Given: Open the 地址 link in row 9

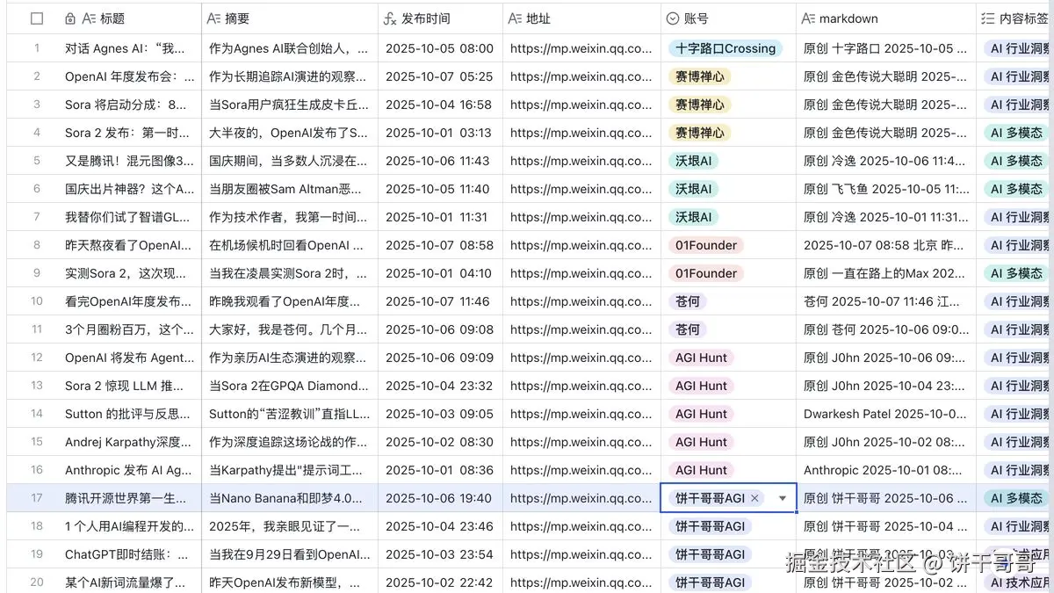Looking at the screenshot, I should coord(580,273).
